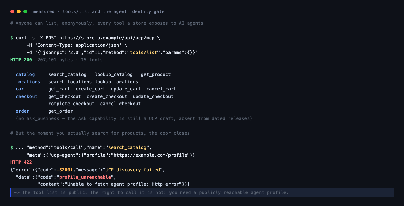Click the red 'HTTP 422' status
This screenshot has height=206, width=404.
coord(21,162)
